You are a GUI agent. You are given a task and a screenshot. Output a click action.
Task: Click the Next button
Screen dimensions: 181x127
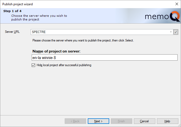[98, 121]
